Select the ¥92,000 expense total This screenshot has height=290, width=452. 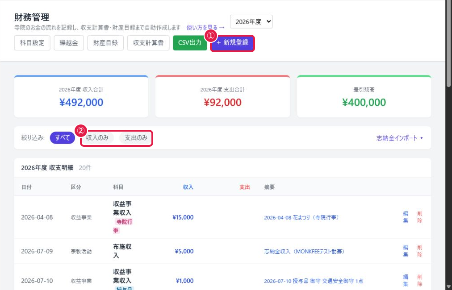click(x=222, y=103)
